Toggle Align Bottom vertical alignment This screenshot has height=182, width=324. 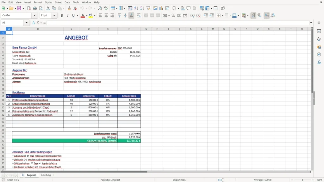(131, 15)
